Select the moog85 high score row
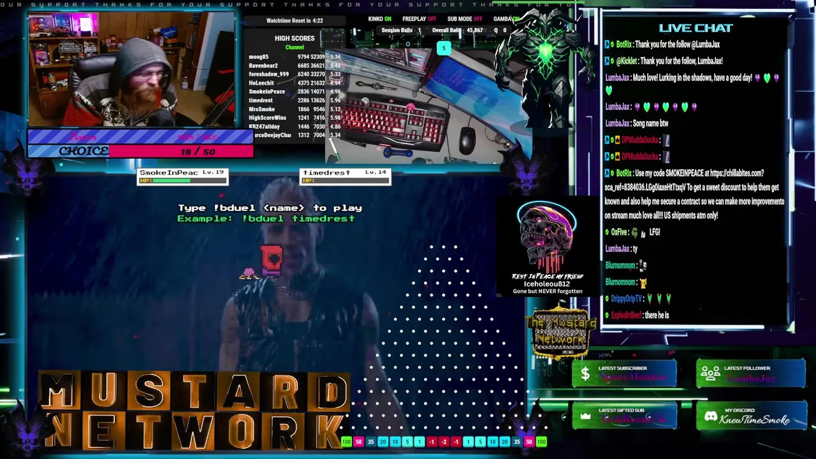The height and width of the screenshot is (459, 816). tap(295, 57)
